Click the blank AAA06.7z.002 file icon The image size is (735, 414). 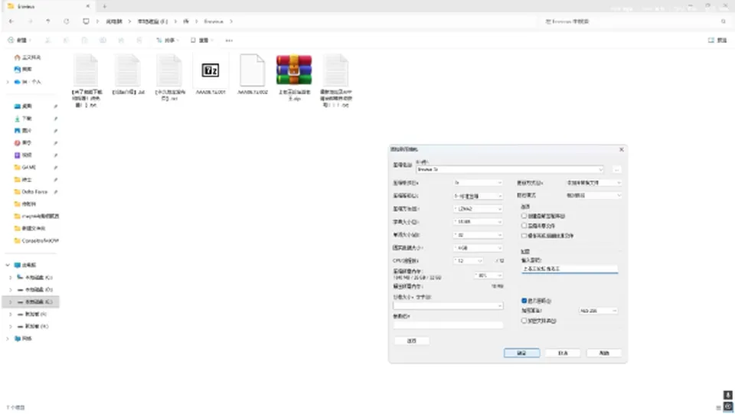(x=252, y=70)
